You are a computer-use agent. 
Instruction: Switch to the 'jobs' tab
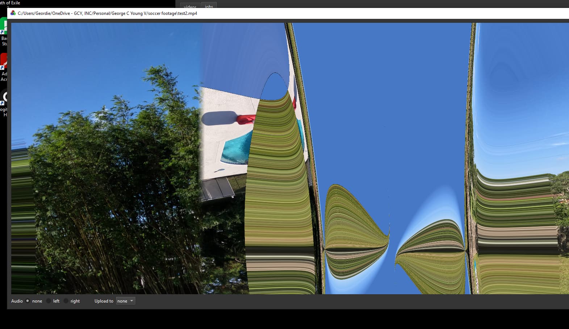(x=209, y=6)
